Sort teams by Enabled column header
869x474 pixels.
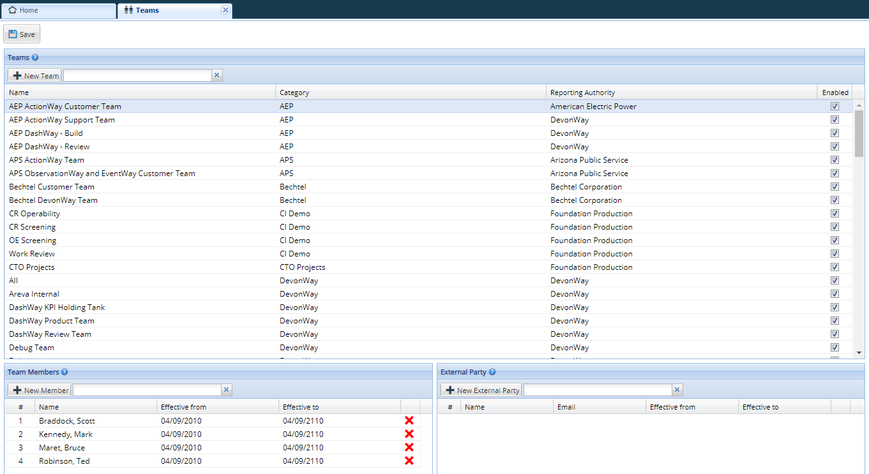[835, 93]
